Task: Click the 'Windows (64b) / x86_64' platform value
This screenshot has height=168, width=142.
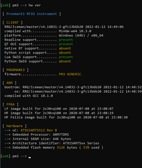Action: coord(81,36)
